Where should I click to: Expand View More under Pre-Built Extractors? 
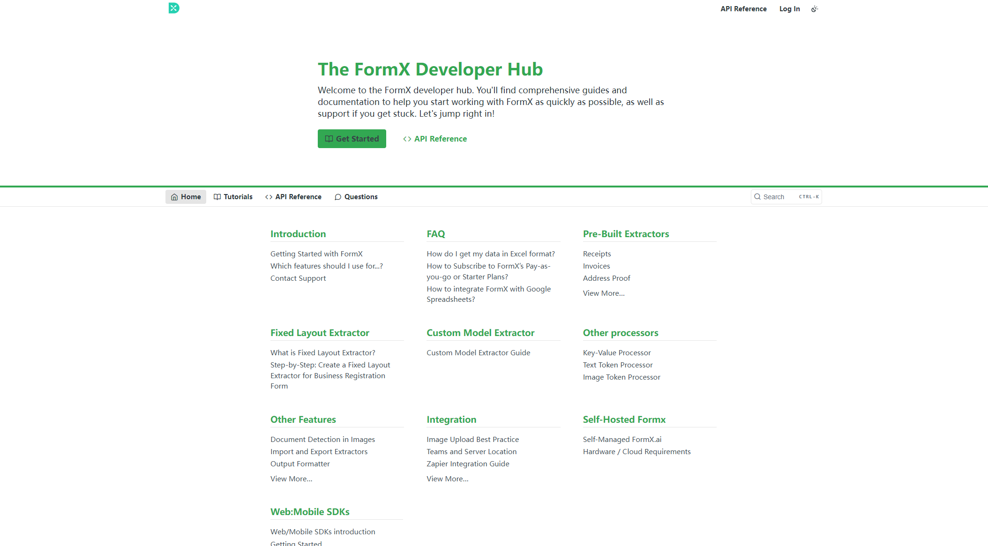click(x=603, y=293)
